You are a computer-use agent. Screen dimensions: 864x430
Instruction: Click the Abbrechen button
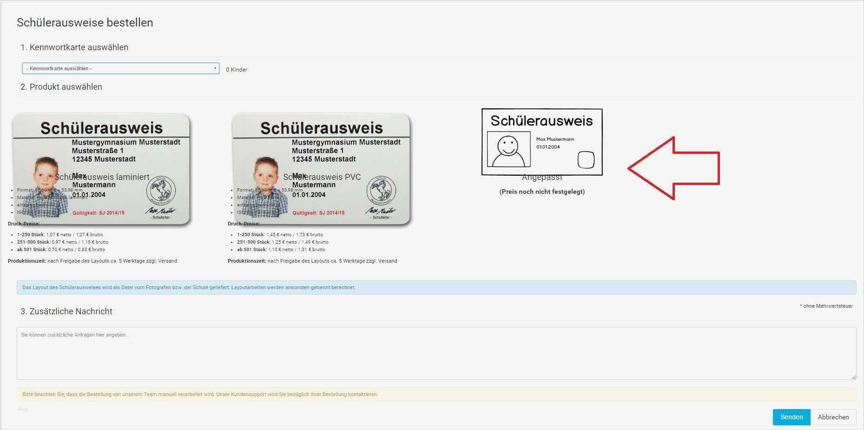[833, 417]
